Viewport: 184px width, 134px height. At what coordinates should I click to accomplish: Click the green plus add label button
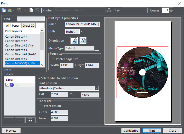[x=9, y=120]
